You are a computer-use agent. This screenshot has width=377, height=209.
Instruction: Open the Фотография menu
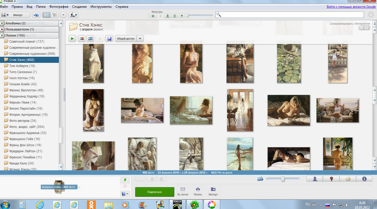(x=59, y=7)
